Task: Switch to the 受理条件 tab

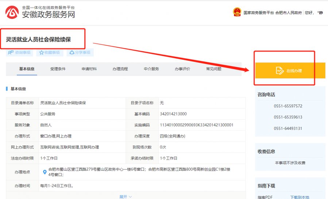Action: (58, 69)
